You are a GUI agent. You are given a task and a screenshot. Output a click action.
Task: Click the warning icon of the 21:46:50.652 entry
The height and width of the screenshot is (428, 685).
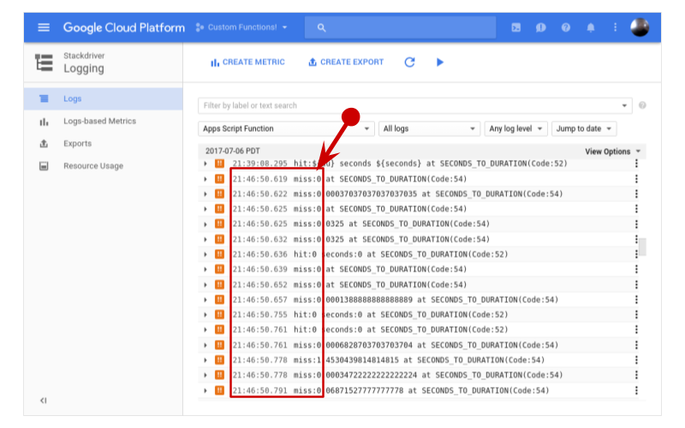(219, 284)
